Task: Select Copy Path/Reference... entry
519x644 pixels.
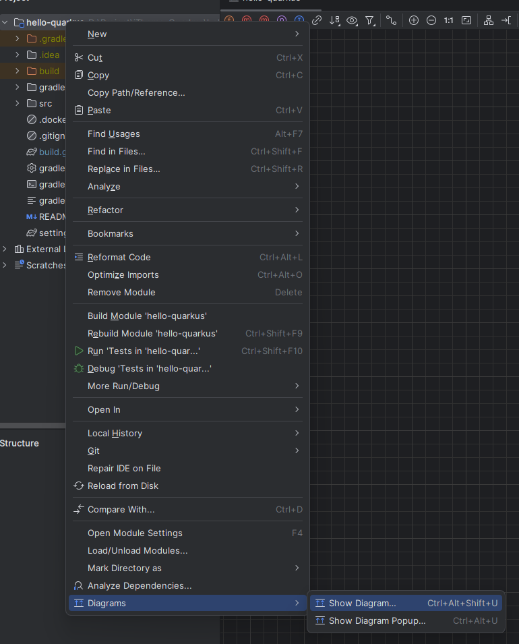Action: 187,93
